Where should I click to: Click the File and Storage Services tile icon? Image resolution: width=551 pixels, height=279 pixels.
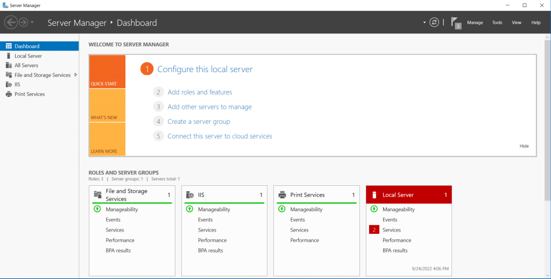(98, 194)
